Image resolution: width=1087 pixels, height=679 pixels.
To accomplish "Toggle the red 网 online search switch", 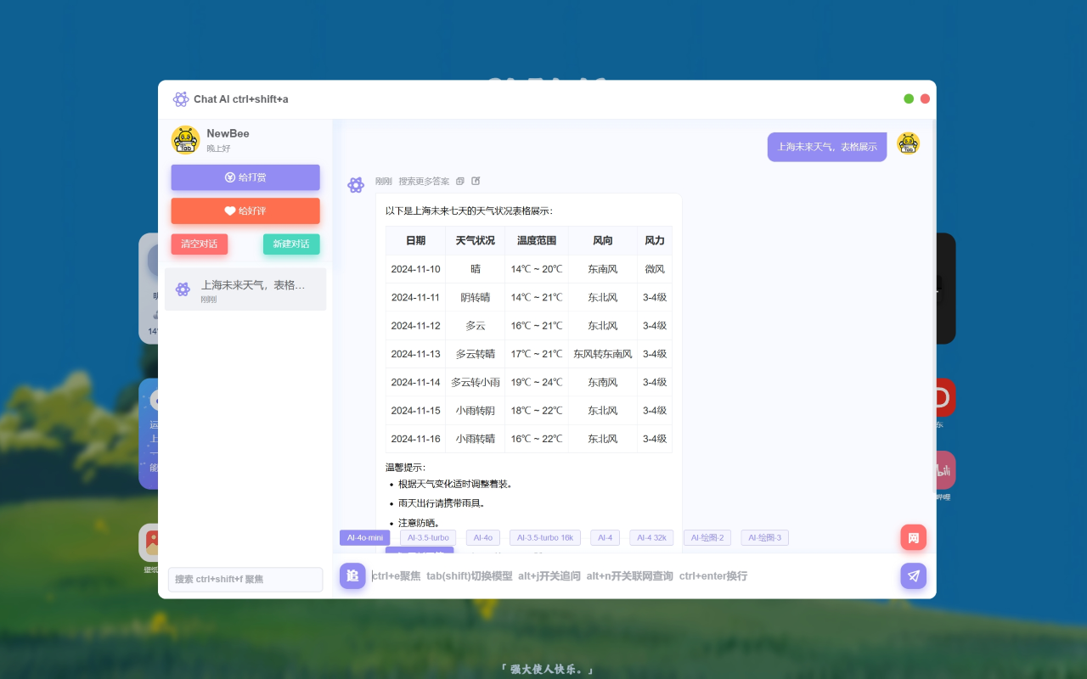I will tap(913, 537).
